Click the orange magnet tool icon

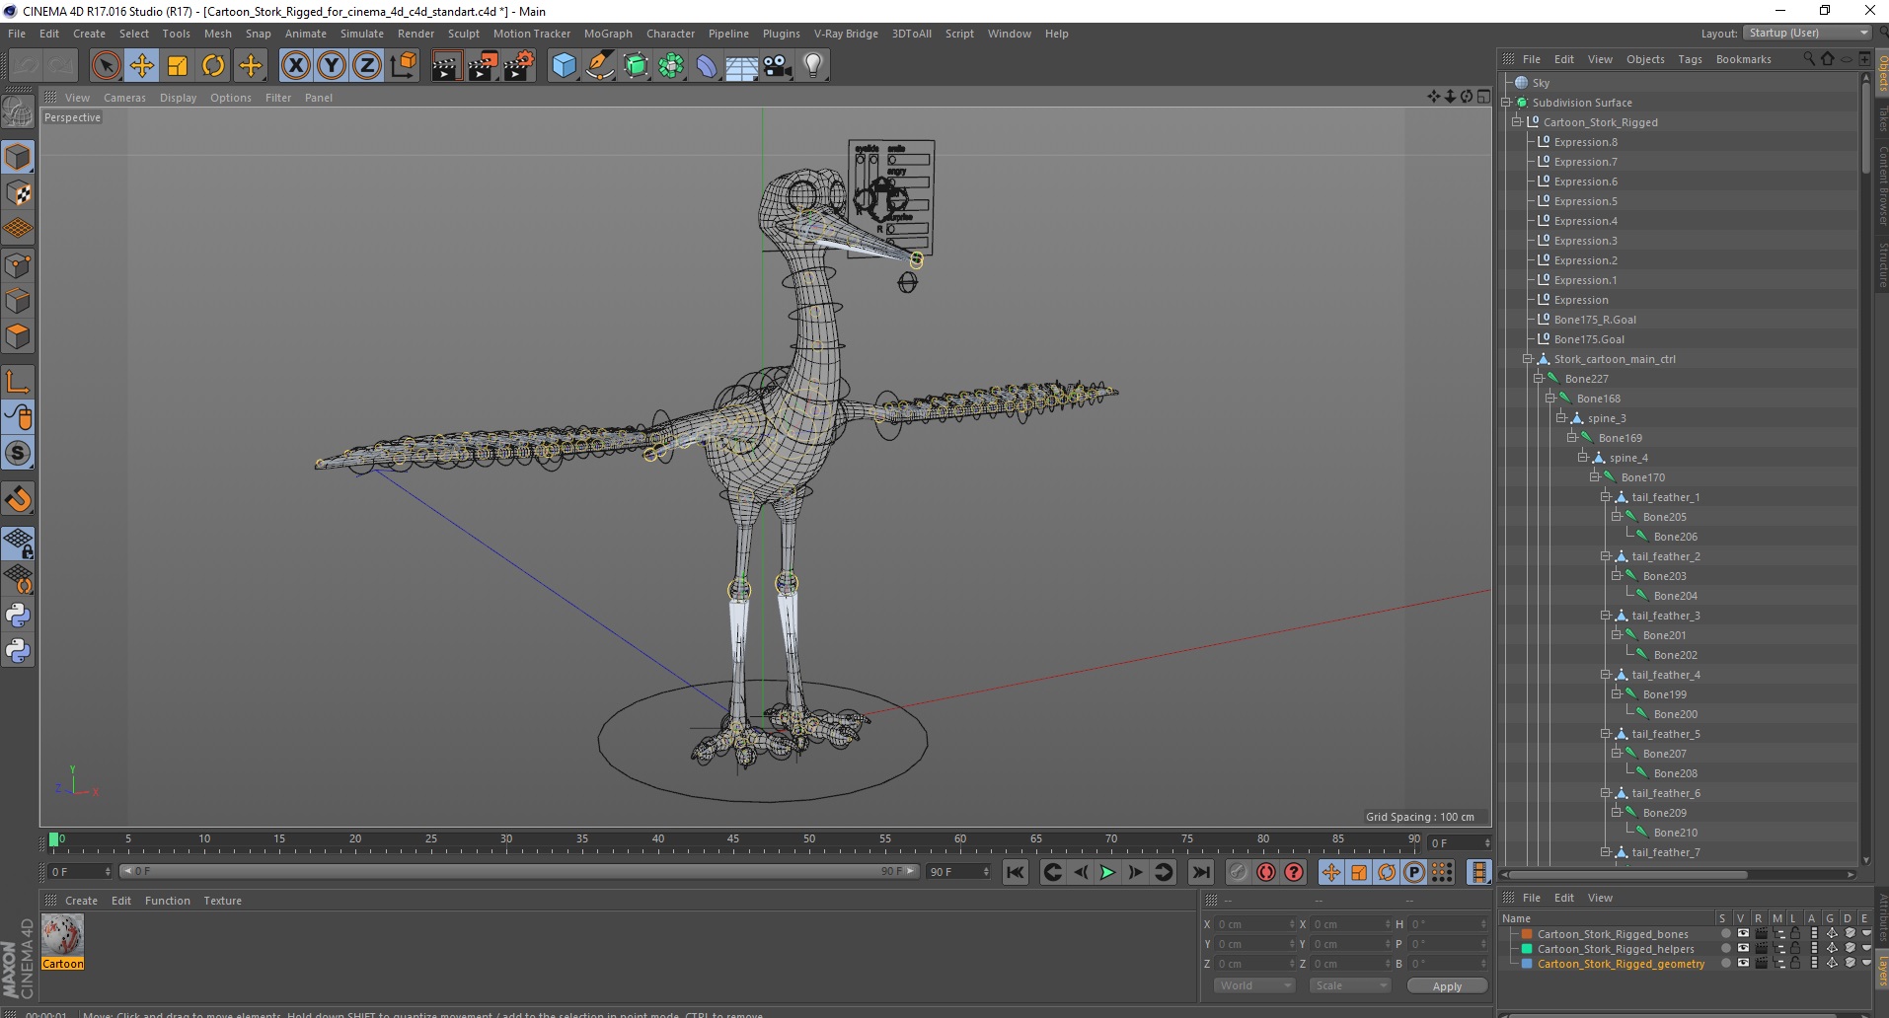18,499
